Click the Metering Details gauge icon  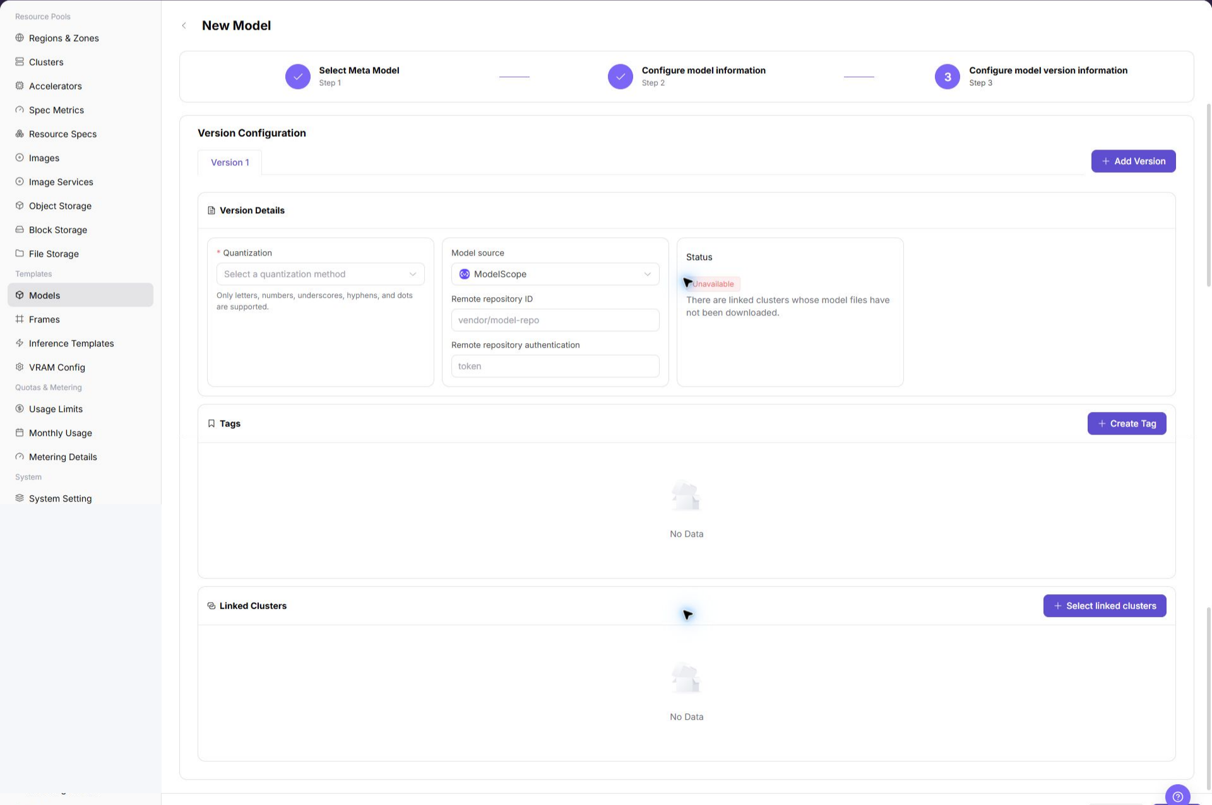pos(20,457)
